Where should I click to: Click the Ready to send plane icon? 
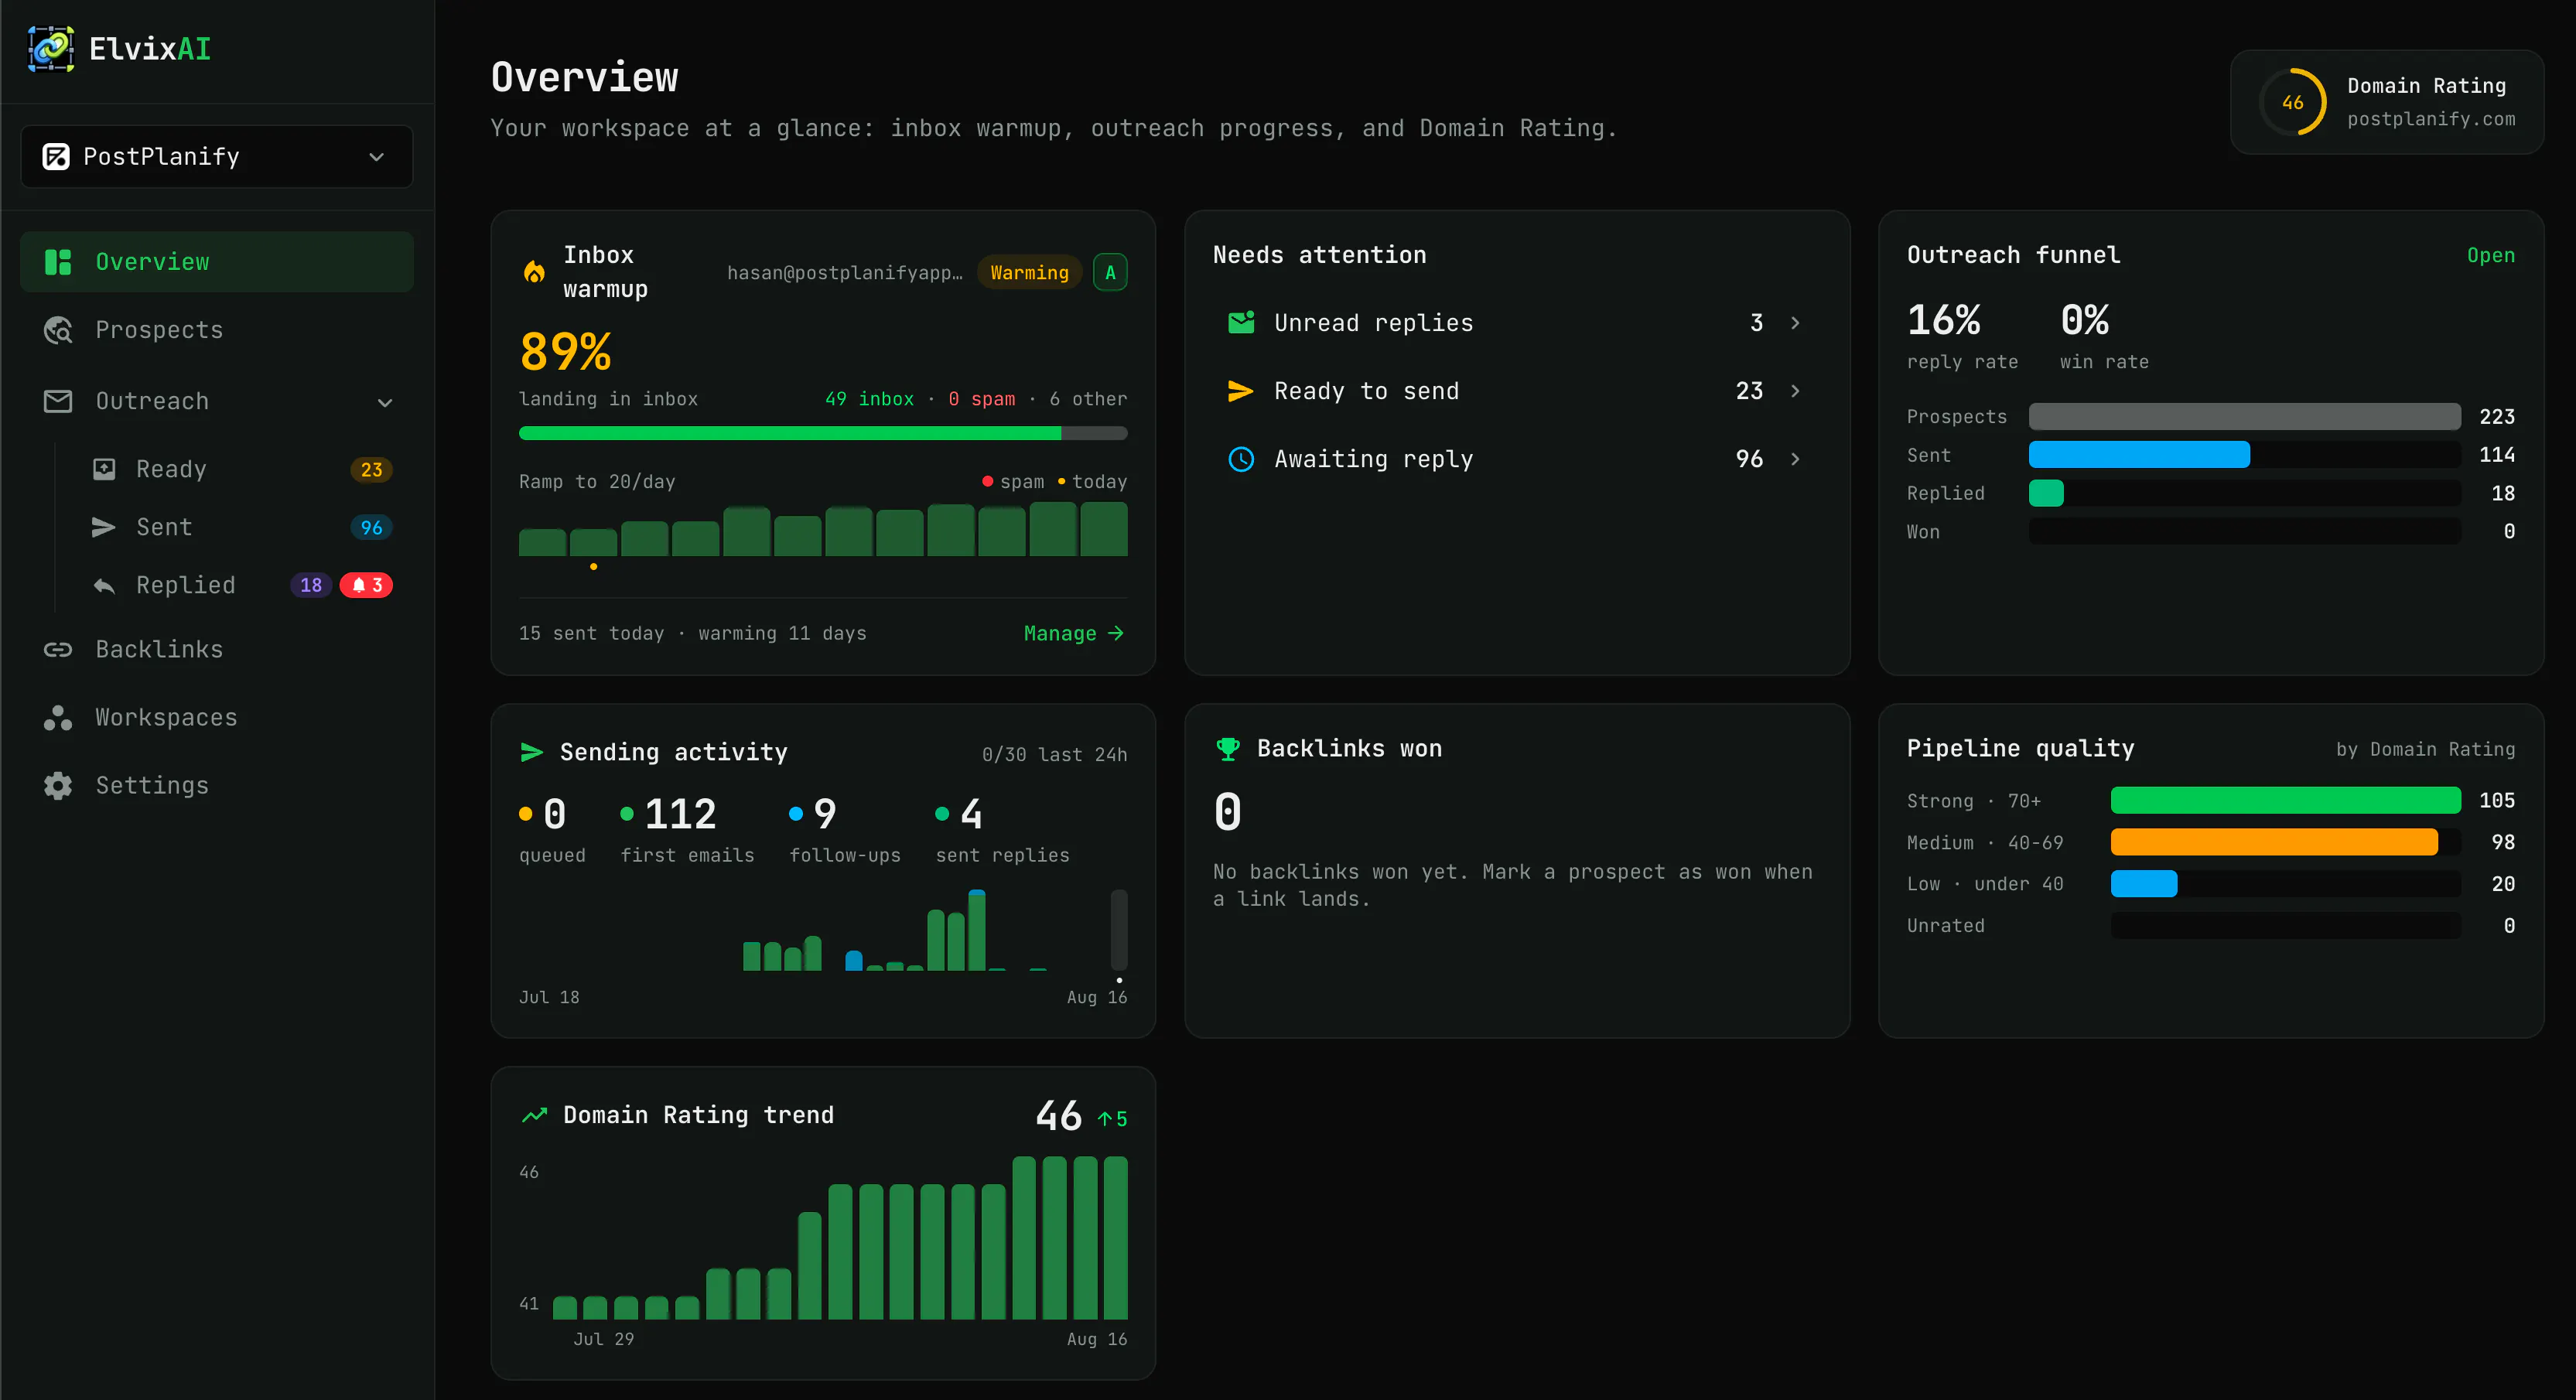coord(1241,391)
